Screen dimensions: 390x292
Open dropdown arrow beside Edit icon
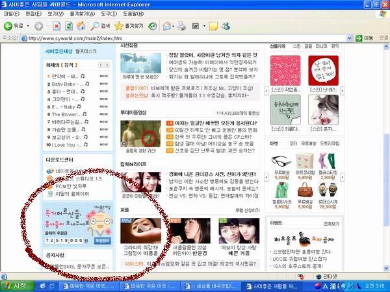point(204,26)
